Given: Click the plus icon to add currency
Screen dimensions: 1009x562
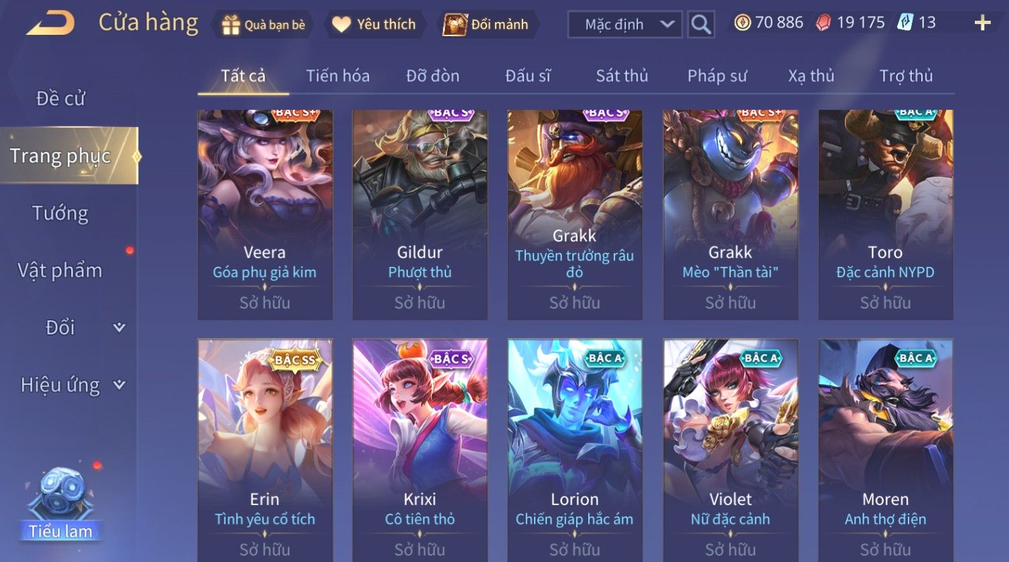Looking at the screenshot, I should (x=982, y=23).
